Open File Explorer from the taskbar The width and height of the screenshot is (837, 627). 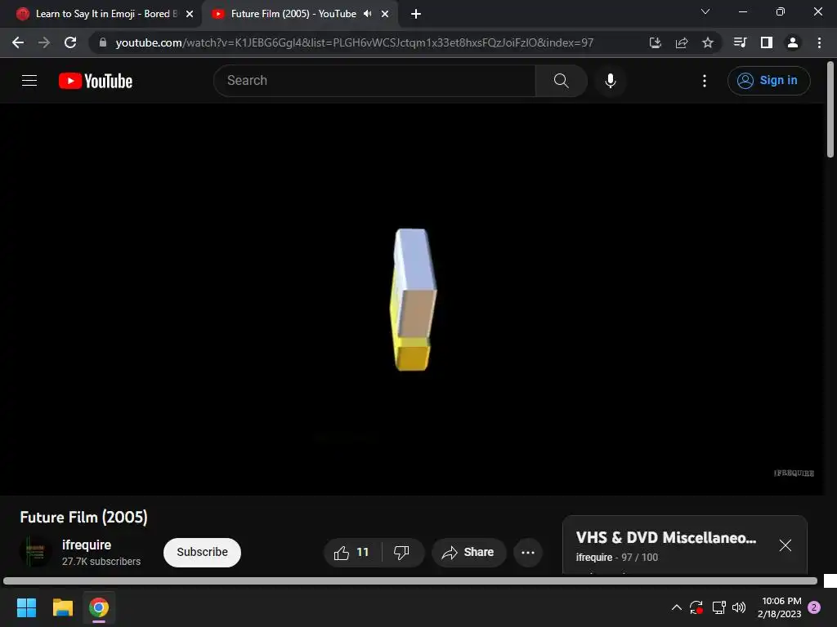[62, 607]
